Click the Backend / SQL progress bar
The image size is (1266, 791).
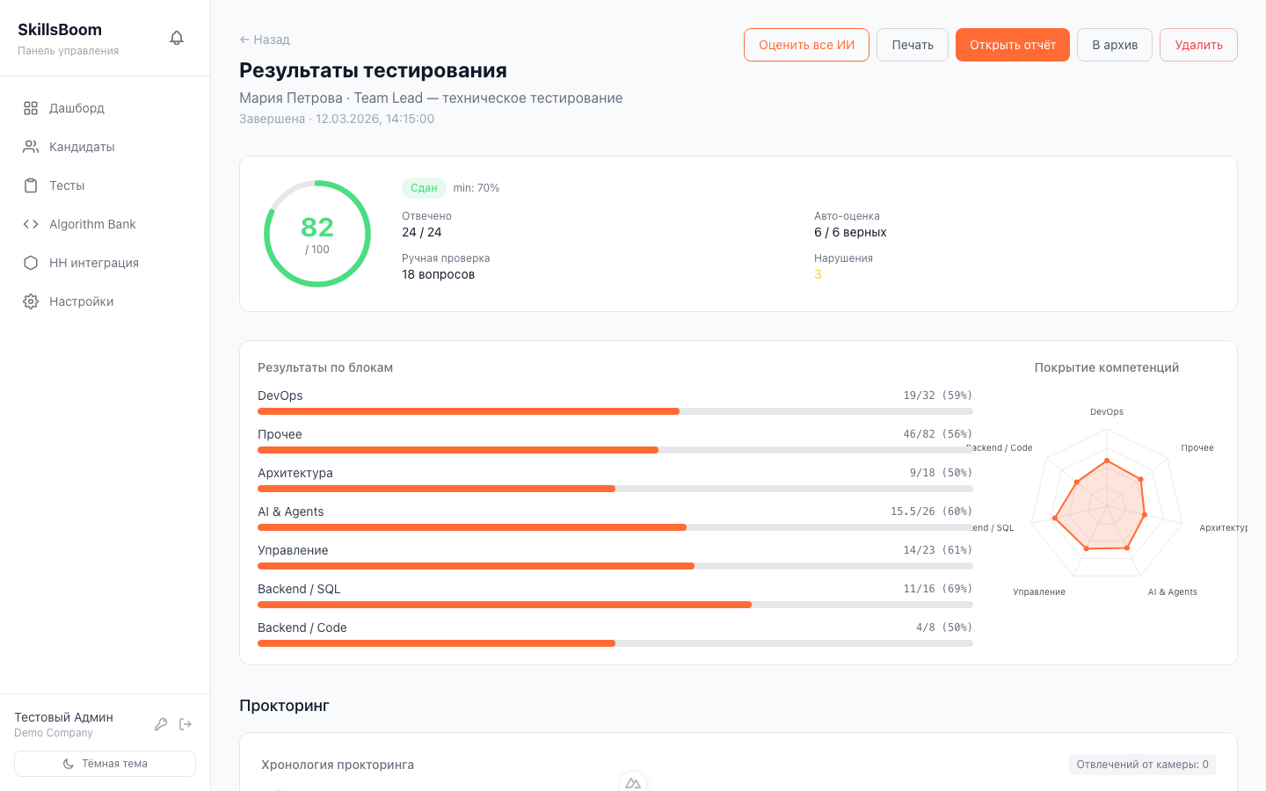point(615,605)
